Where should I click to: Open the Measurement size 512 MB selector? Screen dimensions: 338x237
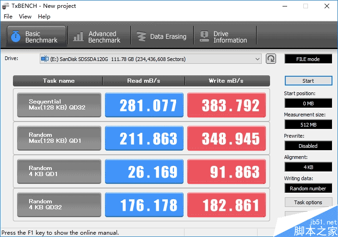[x=308, y=125]
